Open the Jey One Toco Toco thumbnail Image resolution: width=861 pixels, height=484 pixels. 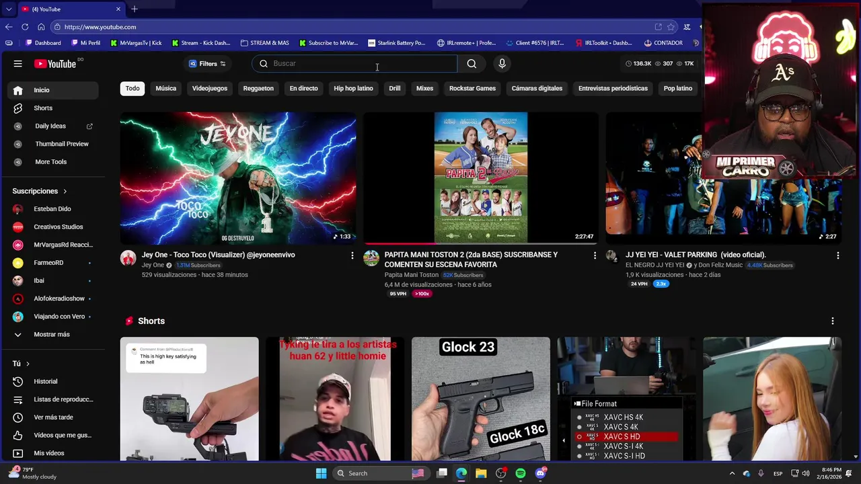[x=238, y=178]
